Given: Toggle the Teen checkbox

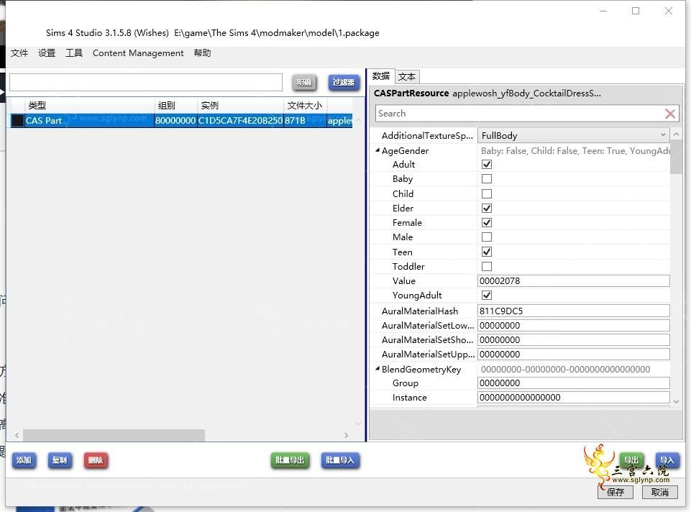Looking at the screenshot, I should [x=487, y=252].
